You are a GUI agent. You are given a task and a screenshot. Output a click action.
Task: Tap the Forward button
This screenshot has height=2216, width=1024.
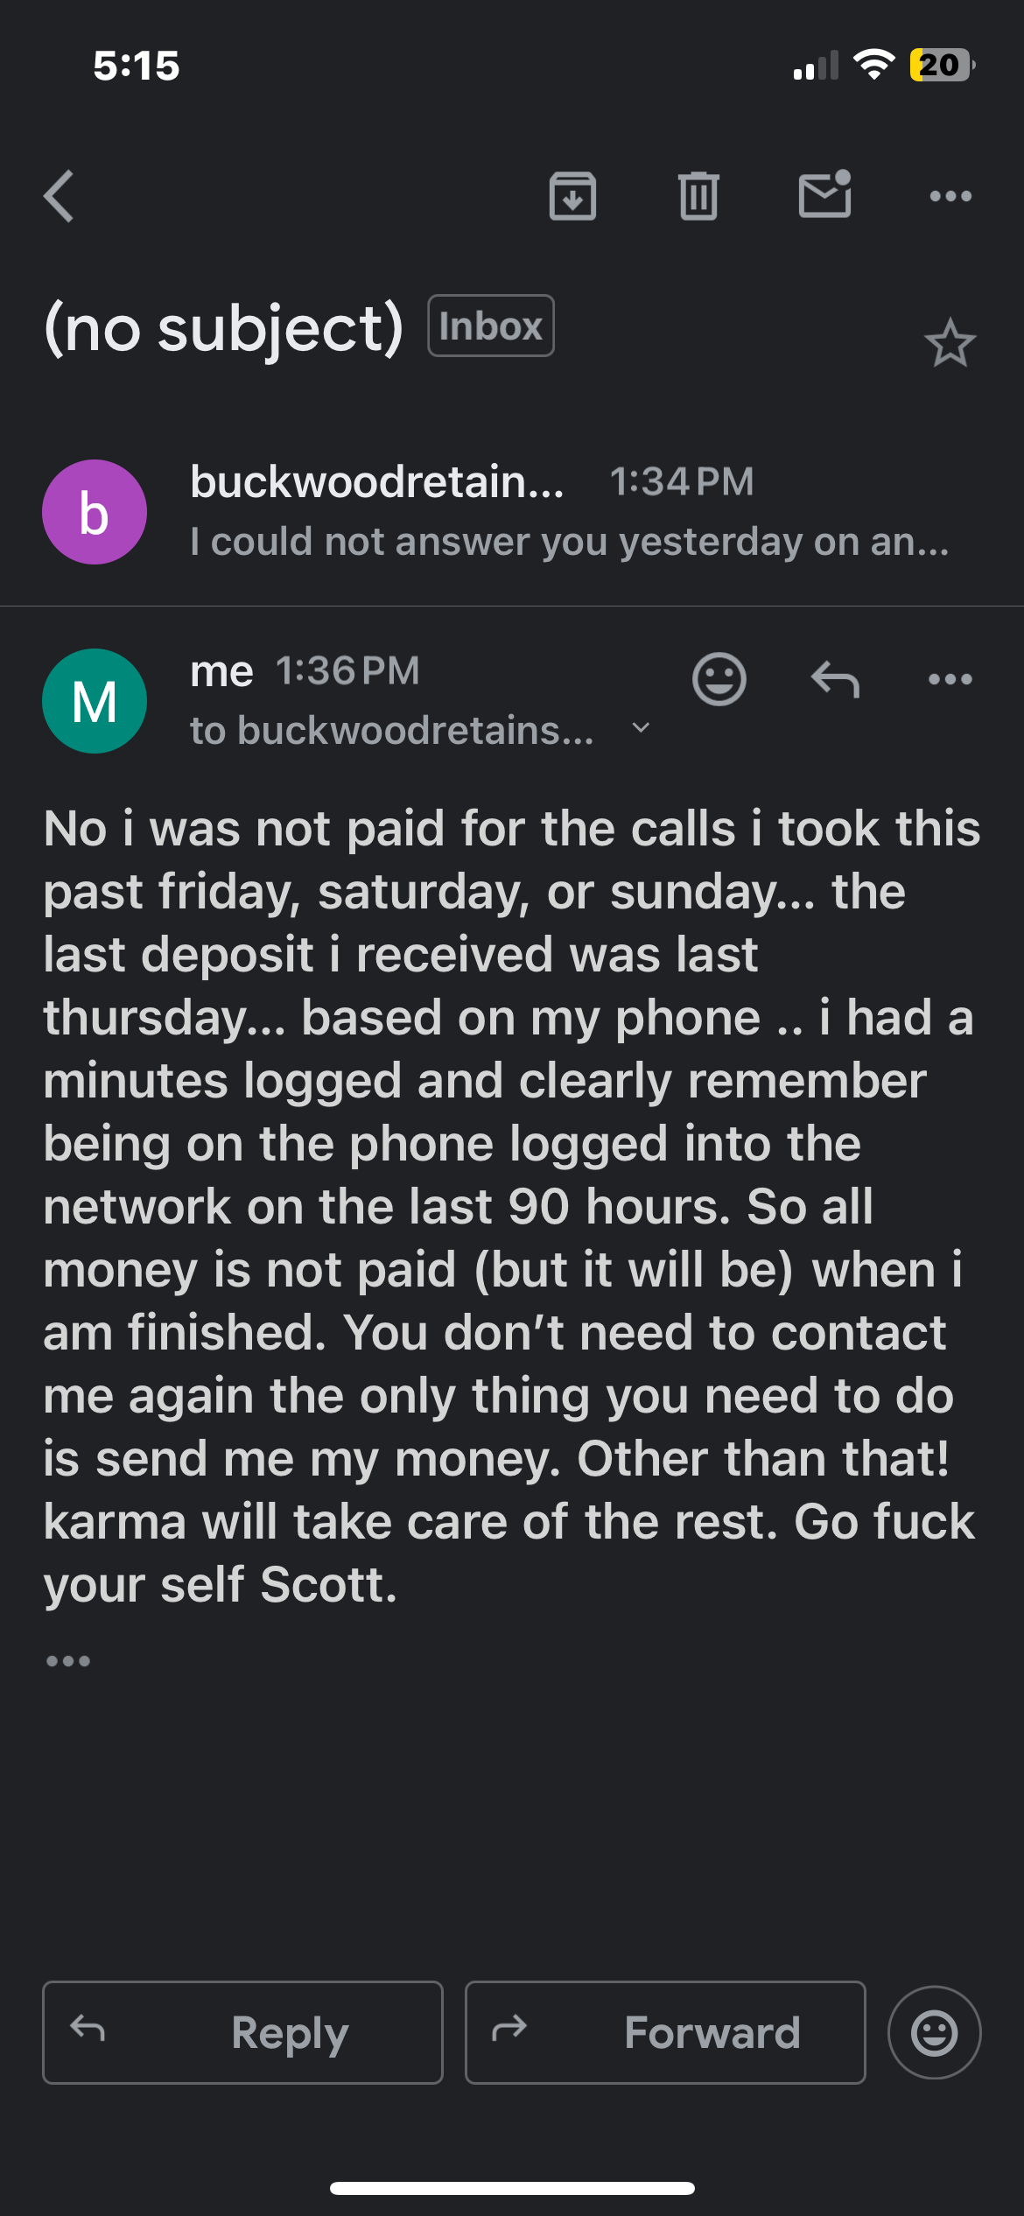tap(665, 2032)
